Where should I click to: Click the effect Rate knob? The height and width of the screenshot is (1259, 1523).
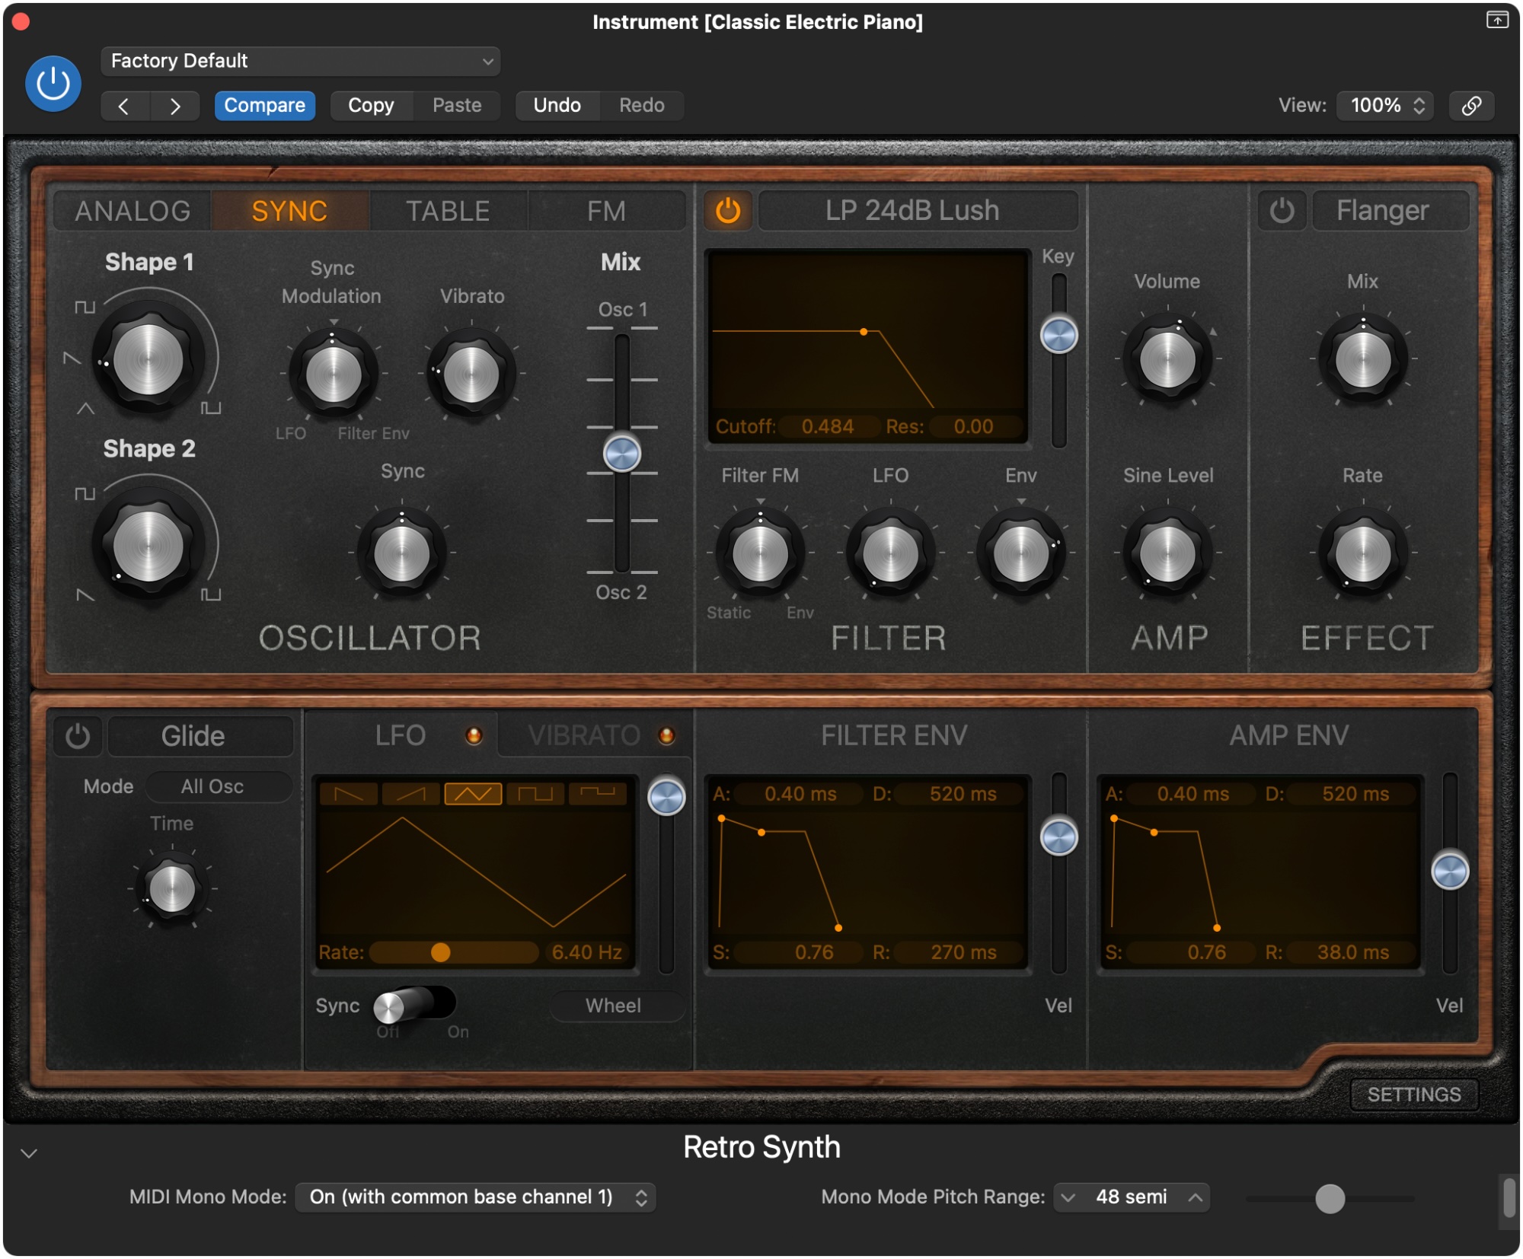1363,553
